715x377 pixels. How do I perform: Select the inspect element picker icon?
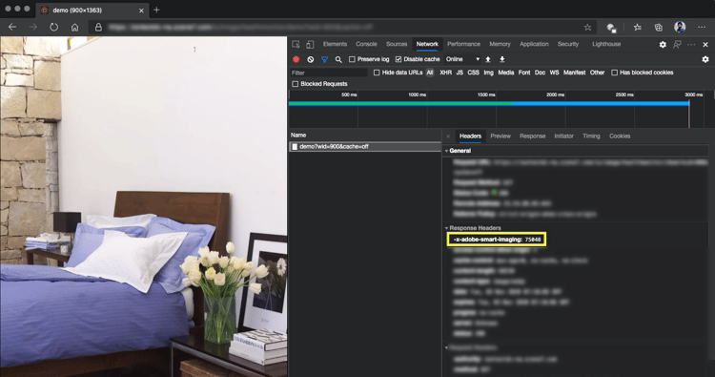tap(296, 44)
